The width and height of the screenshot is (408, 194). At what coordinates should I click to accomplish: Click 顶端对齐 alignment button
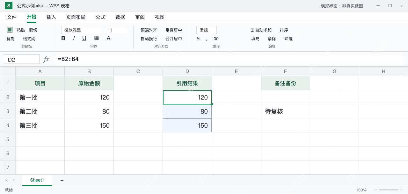click(149, 30)
